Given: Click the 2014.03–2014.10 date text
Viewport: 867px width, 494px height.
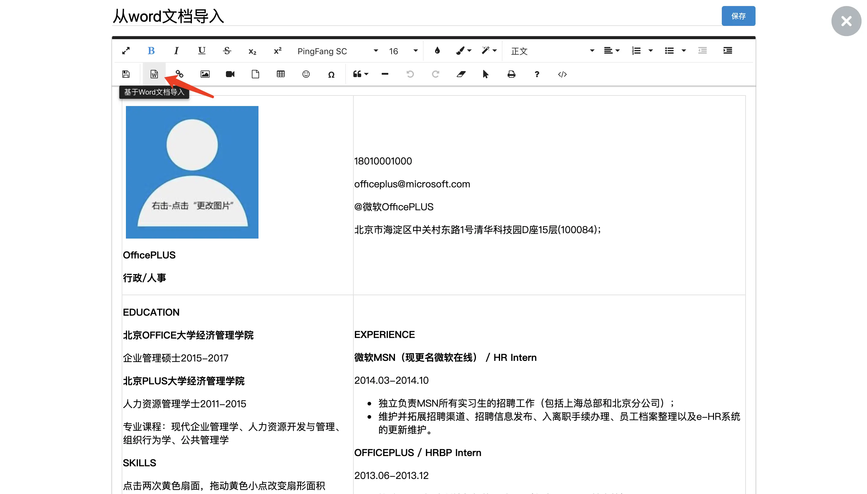Looking at the screenshot, I should [x=392, y=381].
